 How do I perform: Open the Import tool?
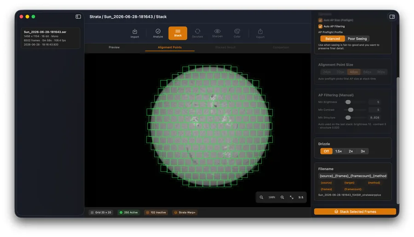(135, 33)
